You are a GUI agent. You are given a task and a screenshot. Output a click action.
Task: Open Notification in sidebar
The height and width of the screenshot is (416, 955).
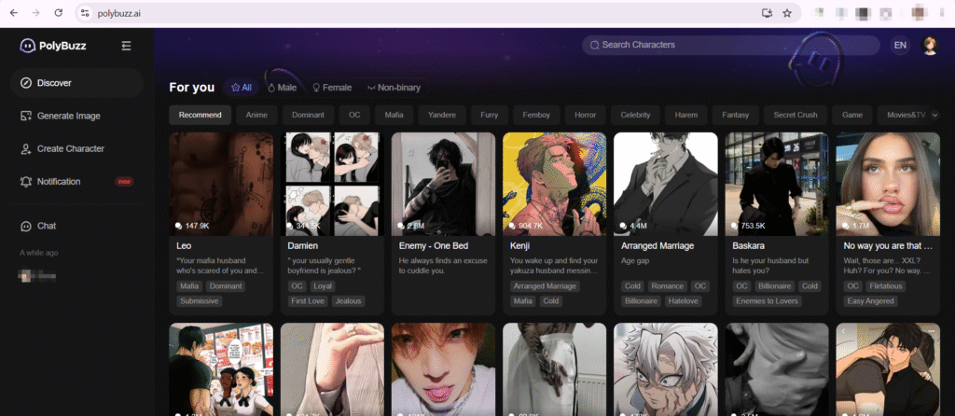click(76, 182)
